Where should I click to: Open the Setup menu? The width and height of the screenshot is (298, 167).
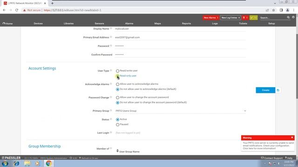coord(271,24)
